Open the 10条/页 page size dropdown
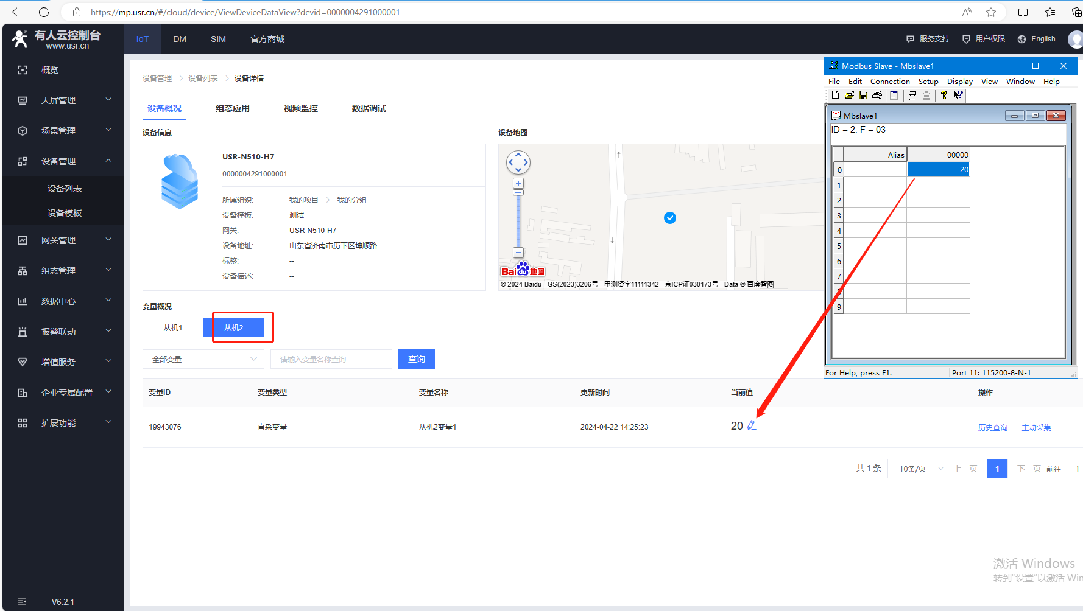The image size is (1083, 611). 918,469
